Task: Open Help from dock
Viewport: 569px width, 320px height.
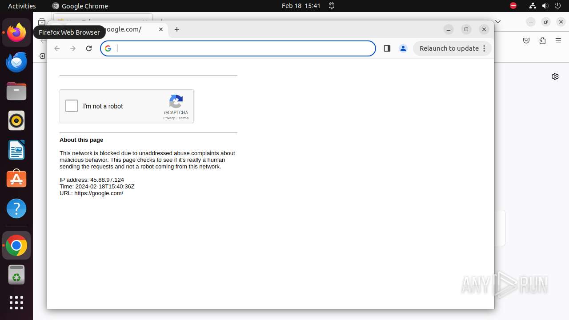Action: tap(16, 208)
